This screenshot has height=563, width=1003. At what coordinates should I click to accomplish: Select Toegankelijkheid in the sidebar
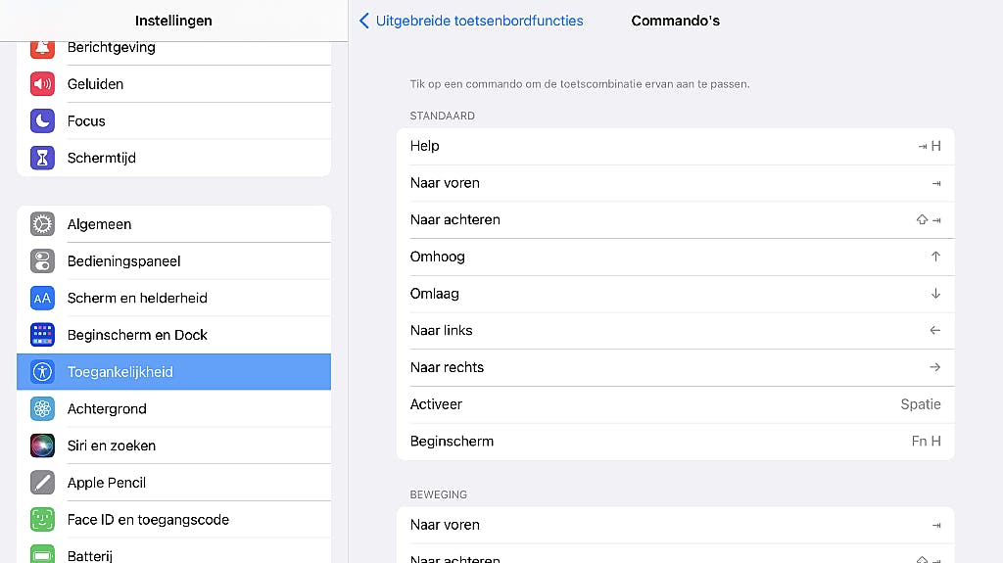(173, 372)
